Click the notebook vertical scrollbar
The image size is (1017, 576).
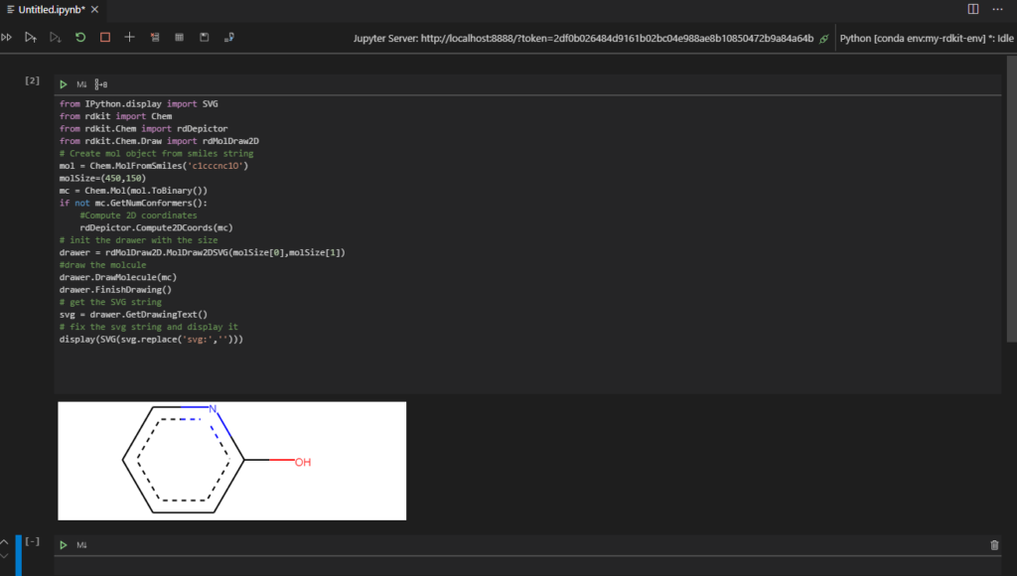(1011, 200)
